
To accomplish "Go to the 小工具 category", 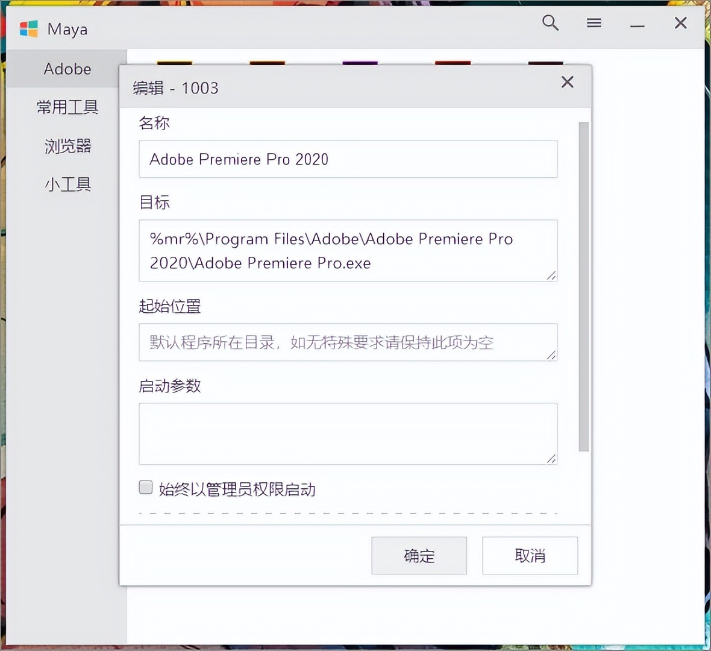I will click(67, 184).
